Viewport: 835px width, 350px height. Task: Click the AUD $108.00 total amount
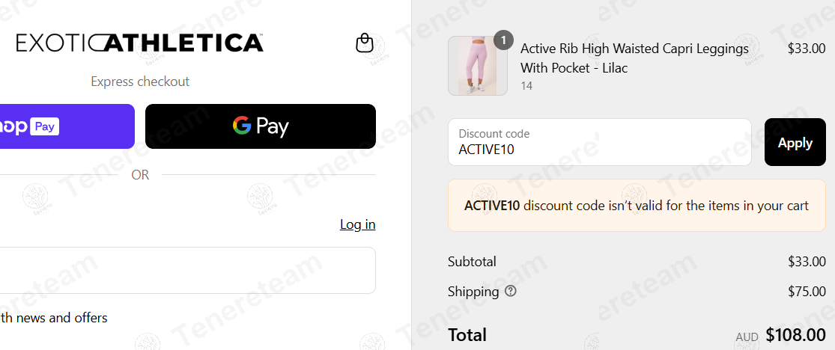click(780, 334)
